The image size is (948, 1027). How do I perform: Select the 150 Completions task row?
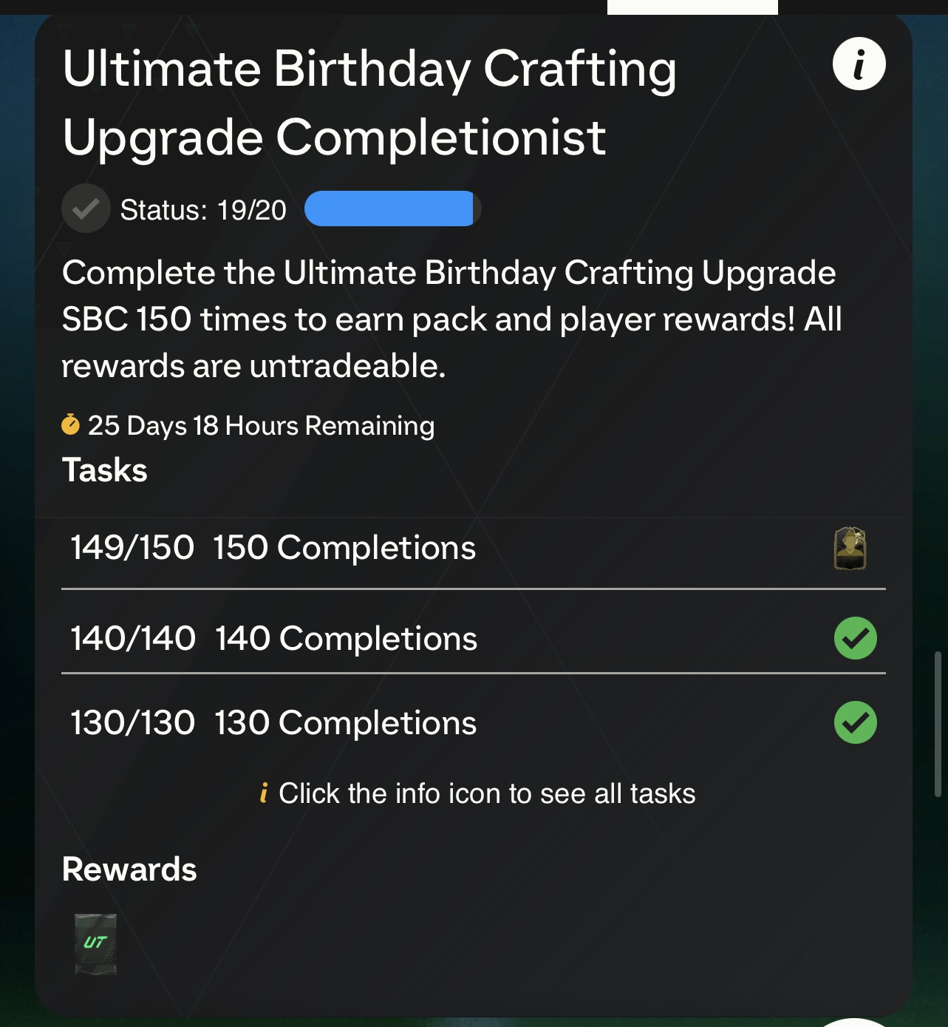(x=473, y=549)
